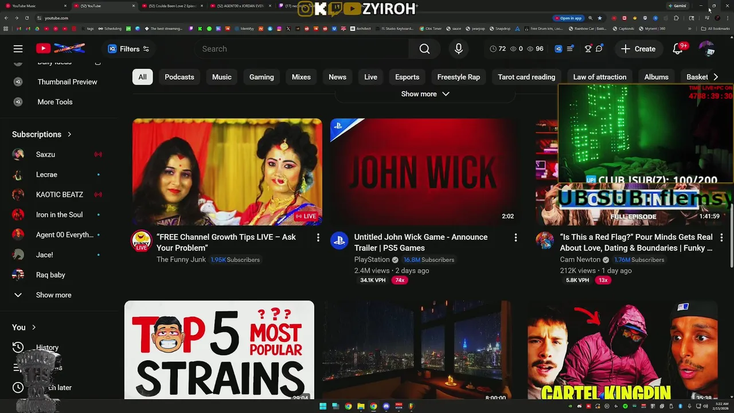Open the rainy city window ambience thumbnail
Viewport: 734px width, 413px height.
coord(417,350)
